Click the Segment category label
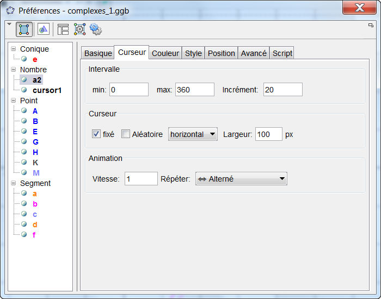The height and width of the screenshot is (299, 381). pyautogui.click(x=35, y=183)
